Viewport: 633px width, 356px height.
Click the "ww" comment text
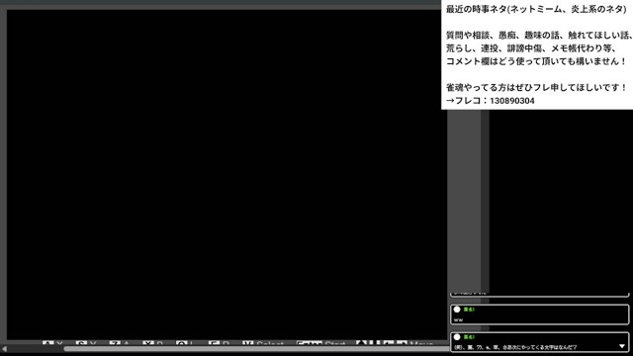[x=458, y=319]
